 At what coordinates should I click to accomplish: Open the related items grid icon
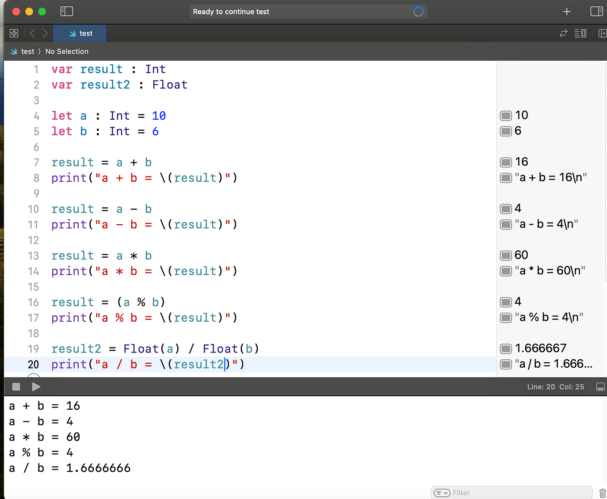coord(14,33)
